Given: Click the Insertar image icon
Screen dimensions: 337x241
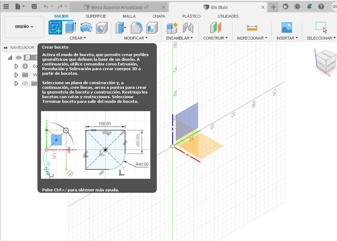Looking at the screenshot, I should 287,28.
